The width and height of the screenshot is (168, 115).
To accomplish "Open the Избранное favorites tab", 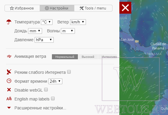I will (x=22, y=8).
